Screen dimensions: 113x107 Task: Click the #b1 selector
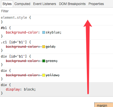pos(4,28)
